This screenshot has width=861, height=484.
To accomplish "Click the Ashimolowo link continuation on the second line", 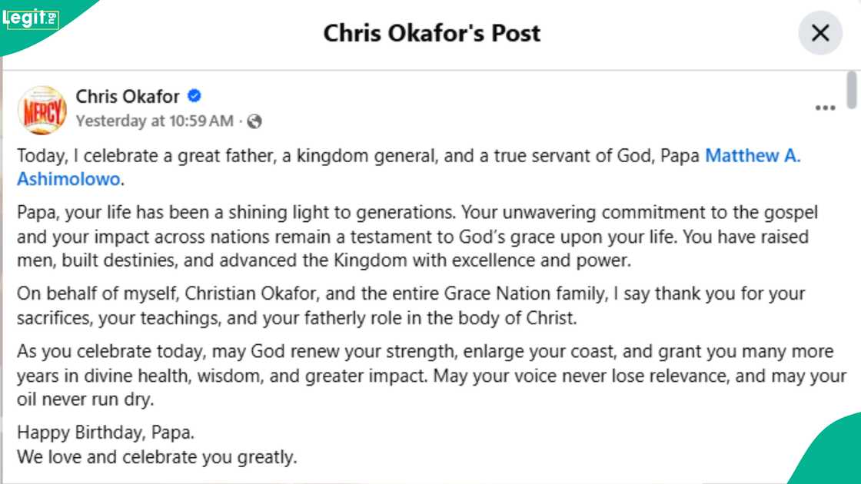I will pyautogui.click(x=68, y=178).
